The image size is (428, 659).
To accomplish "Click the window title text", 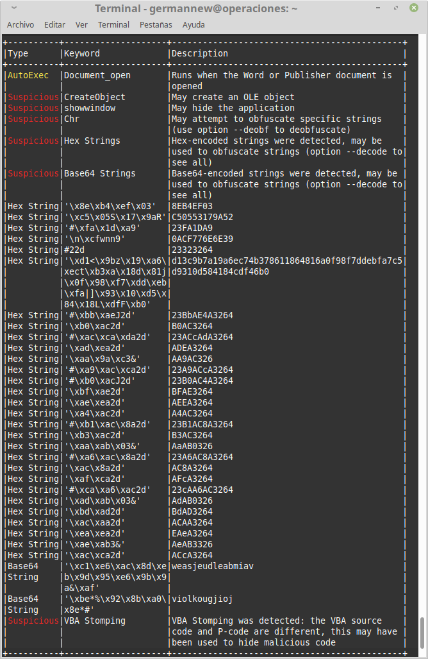I will click(x=196, y=8).
